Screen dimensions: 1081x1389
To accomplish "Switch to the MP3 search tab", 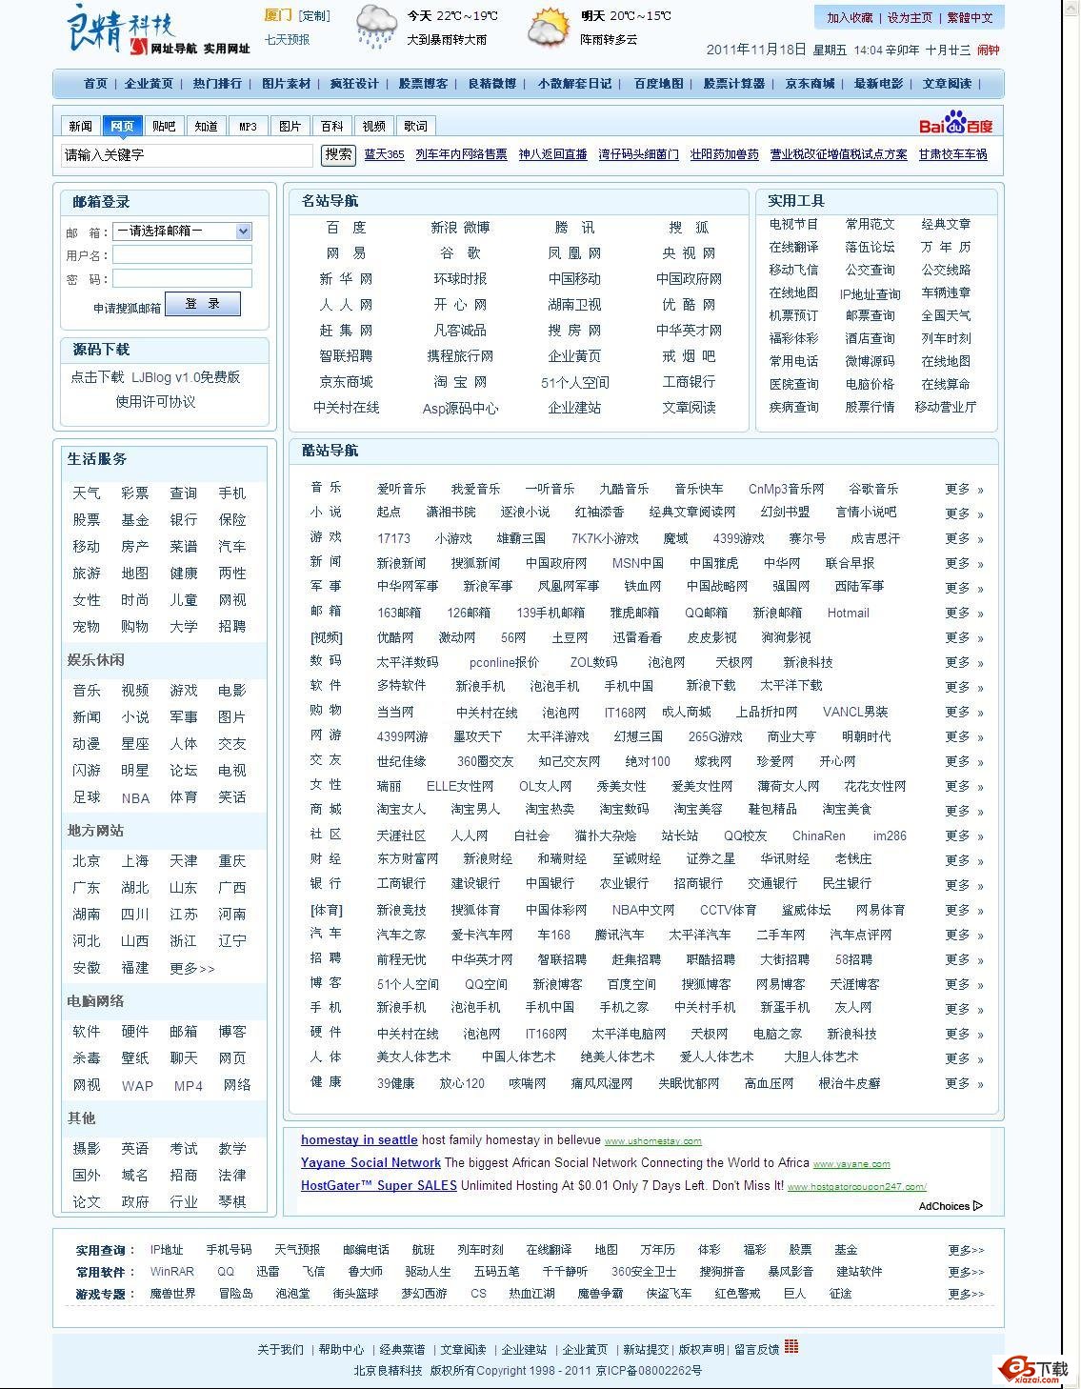I will [248, 126].
